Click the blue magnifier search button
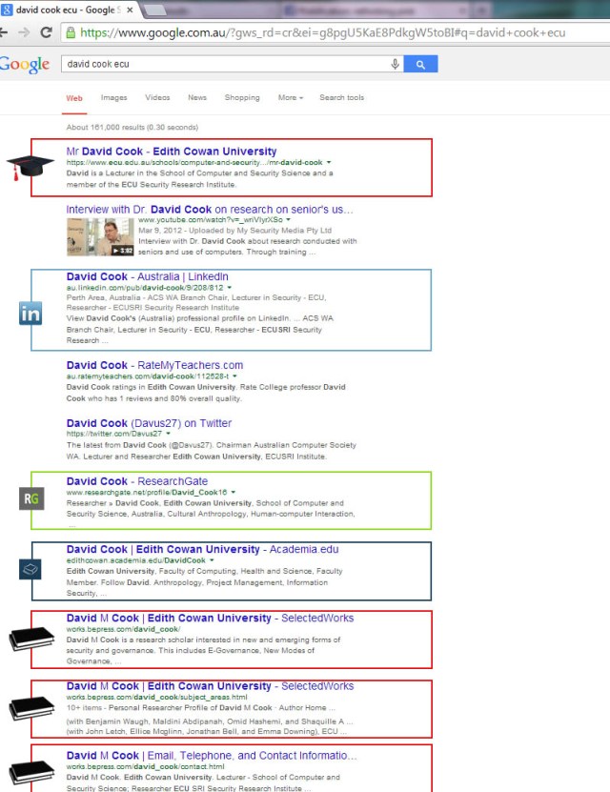This screenshot has height=792, width=610. point(420,64)
